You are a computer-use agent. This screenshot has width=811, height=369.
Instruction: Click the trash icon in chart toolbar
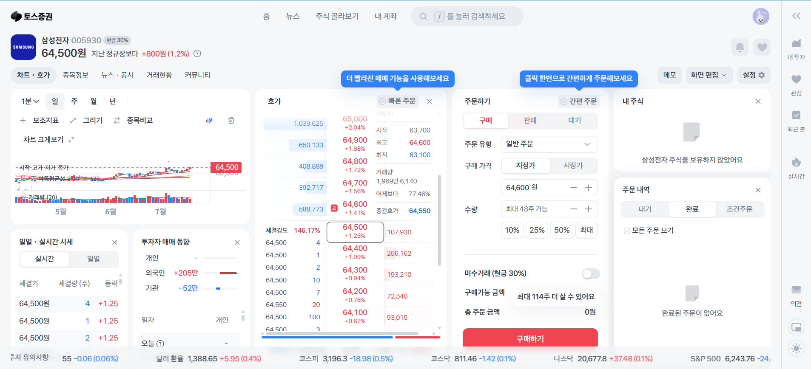(x=231, y=121)
